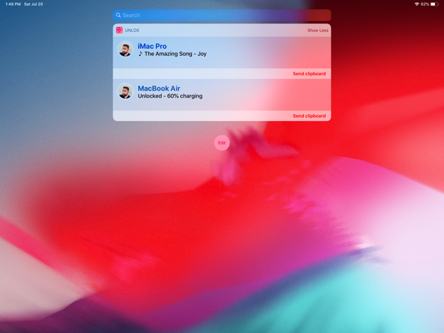Tap the magnifier icon in search bar
This screenshot has height=333, width=444.
coord(118,15)
